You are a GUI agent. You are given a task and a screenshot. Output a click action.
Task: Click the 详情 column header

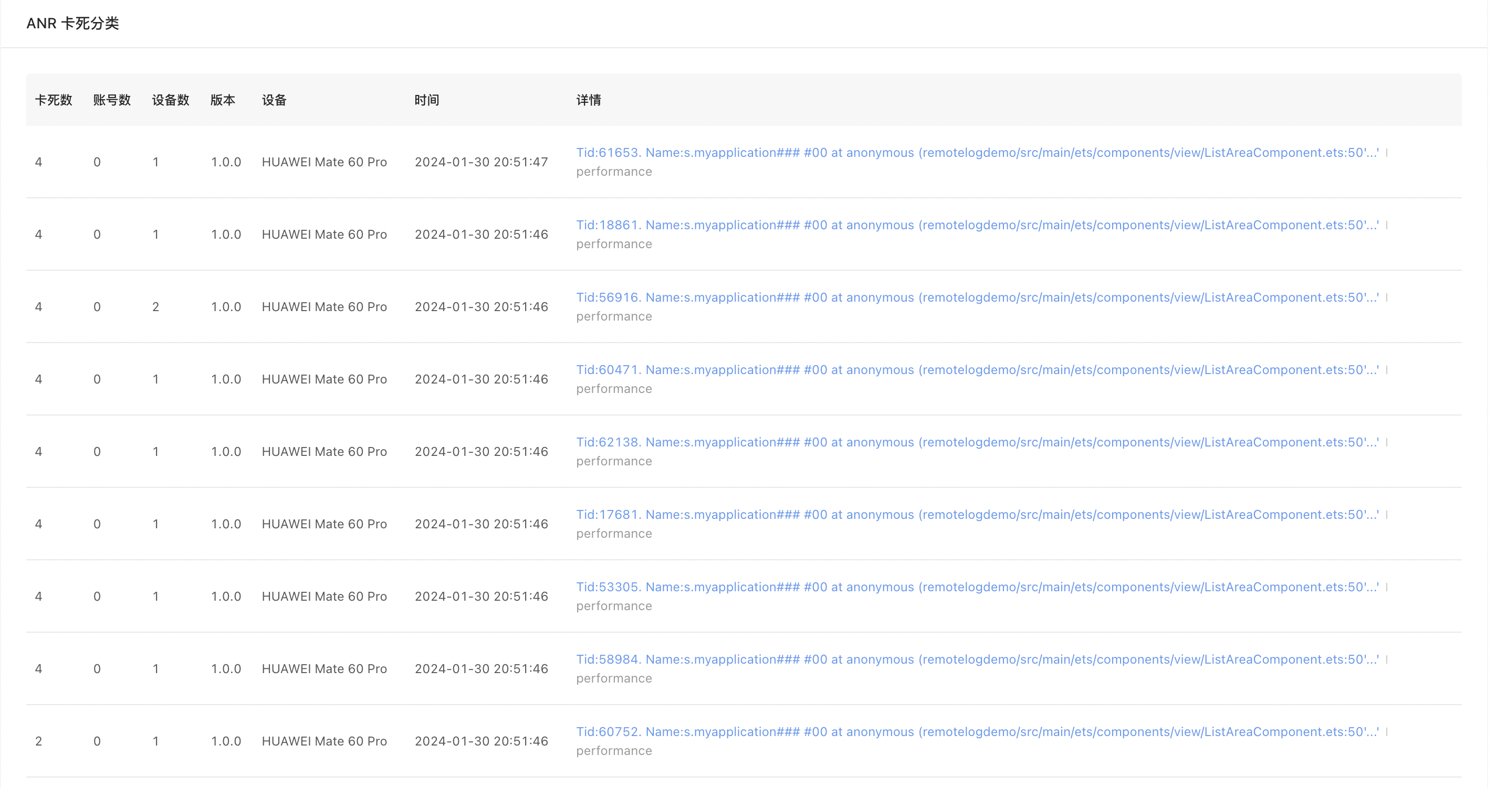point(589,100)
